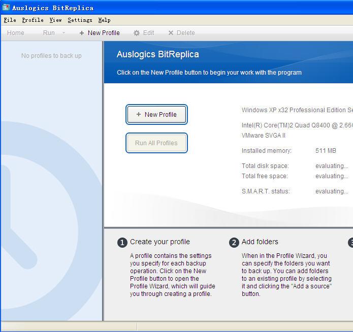Go to Home in the toolbar

click(16, 33)
